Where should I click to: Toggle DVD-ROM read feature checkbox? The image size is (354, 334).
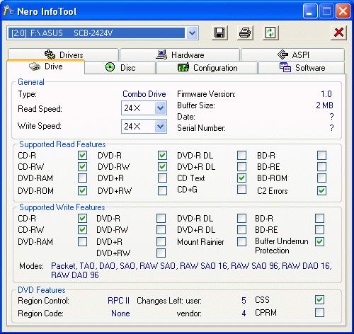click(x=82, y=190)
